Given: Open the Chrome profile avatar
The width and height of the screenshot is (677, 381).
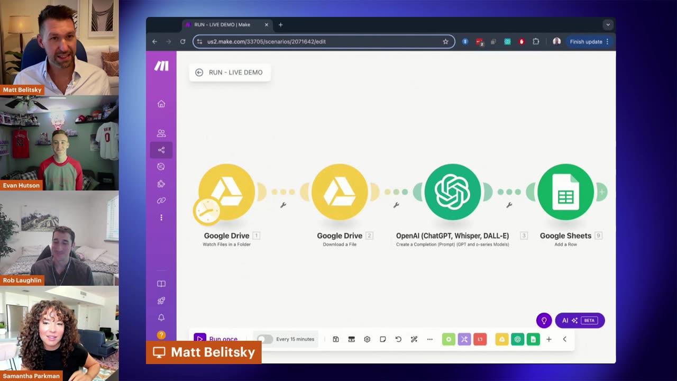Looking at the screenshot, I should pyautogui.click(x=556, y=42).
